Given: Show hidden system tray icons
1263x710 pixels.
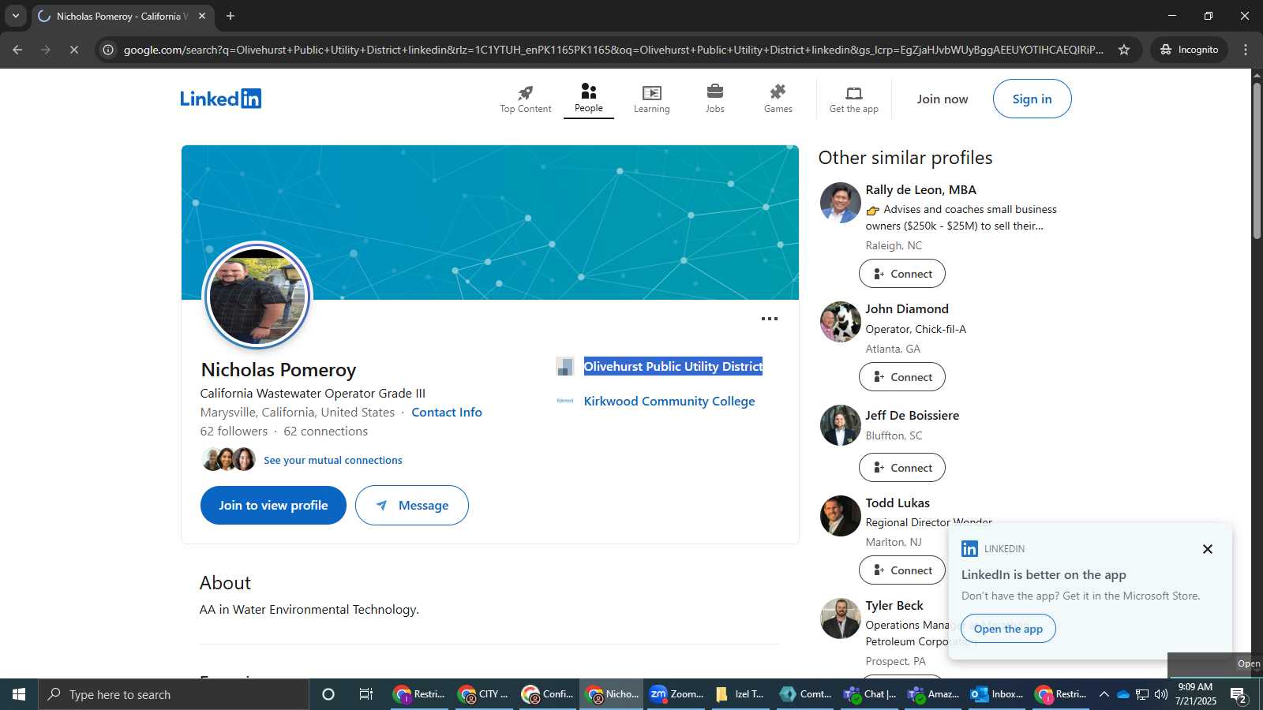Looking at the screenshot, I should tap(1104, 694).
